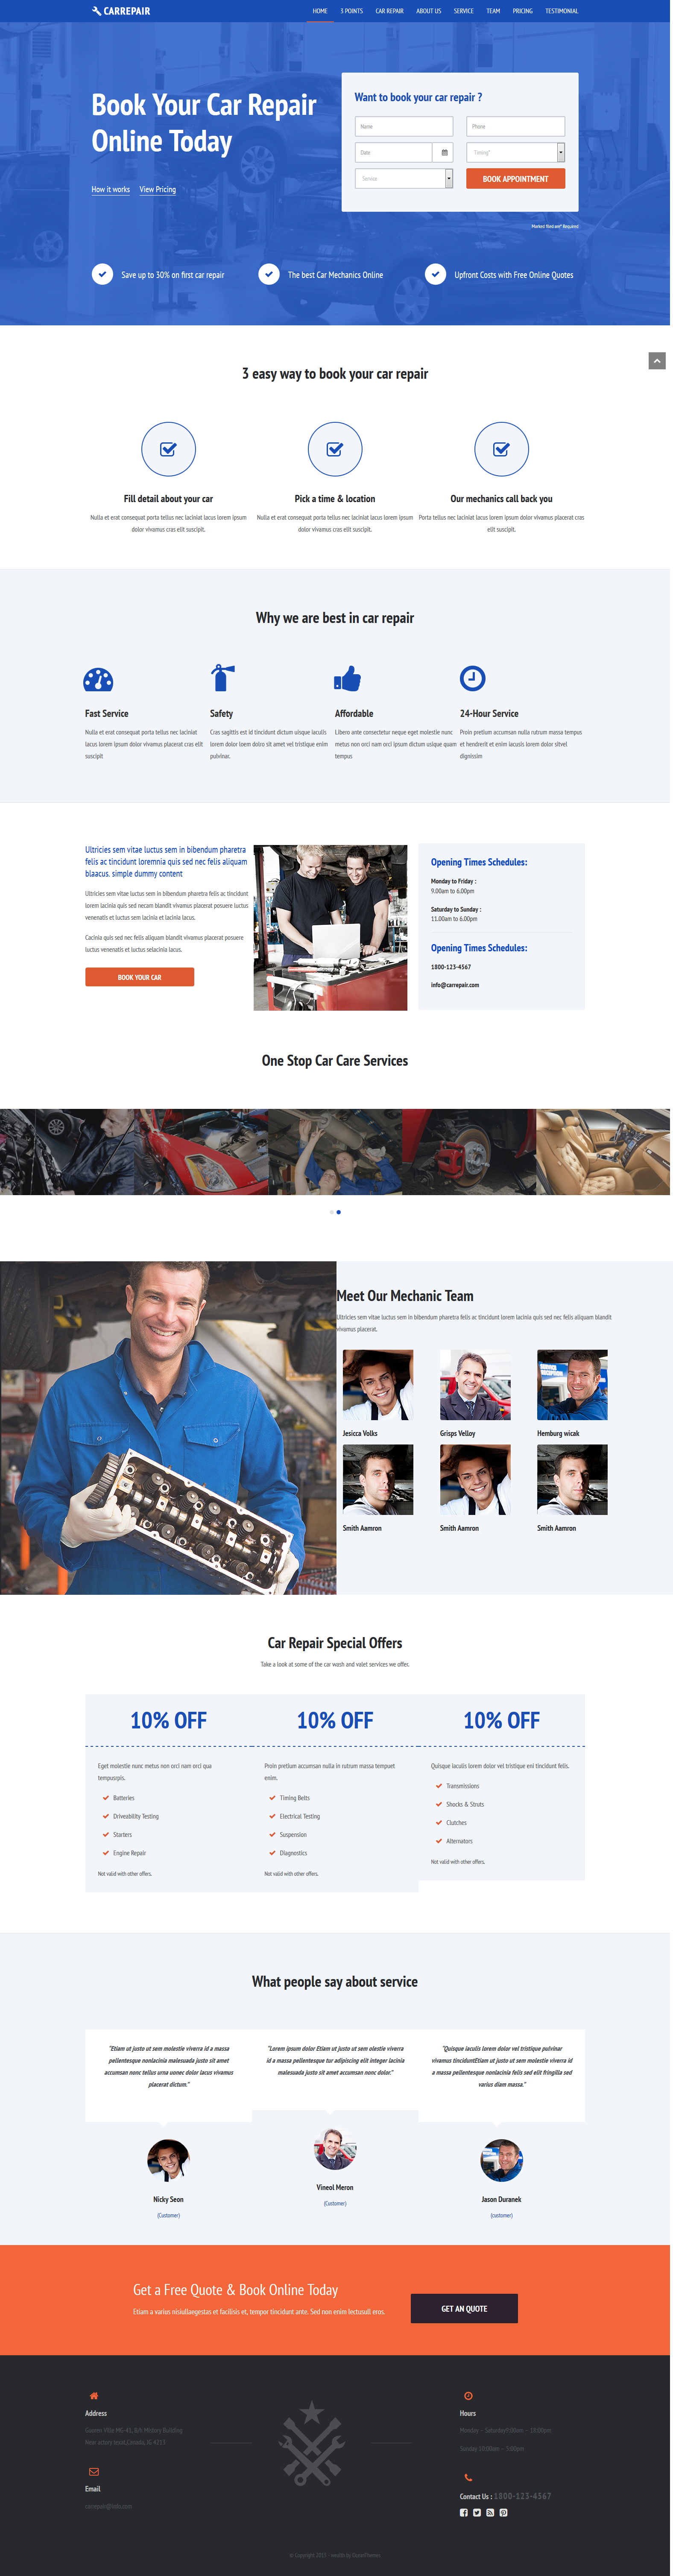Screen dimensions: 673x2576
Task: Open the date picker calendar icon
Action: pos(445,152)
